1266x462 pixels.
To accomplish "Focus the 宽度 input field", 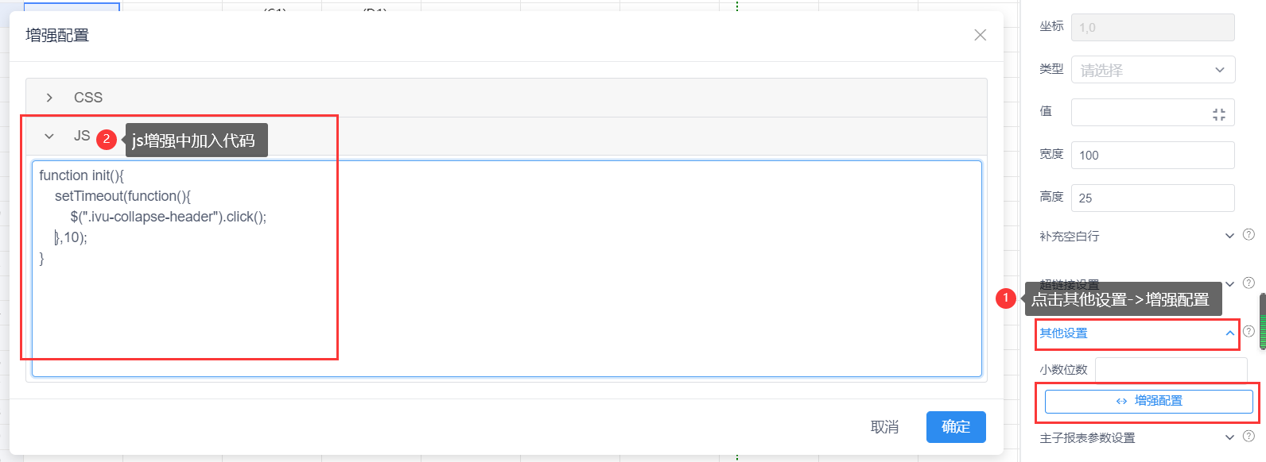I will 1153,156.
